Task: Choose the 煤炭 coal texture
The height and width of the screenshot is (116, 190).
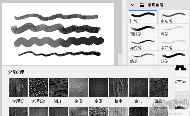Action: pos(159,88)
